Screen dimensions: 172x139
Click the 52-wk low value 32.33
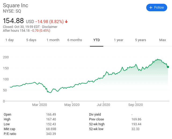(x=136, y=129)
